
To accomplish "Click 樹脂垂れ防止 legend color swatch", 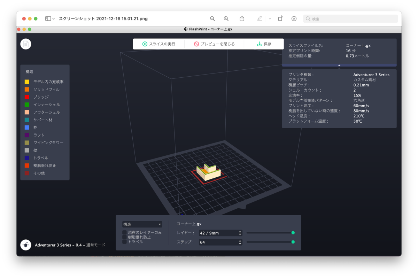I will point(27,165).
